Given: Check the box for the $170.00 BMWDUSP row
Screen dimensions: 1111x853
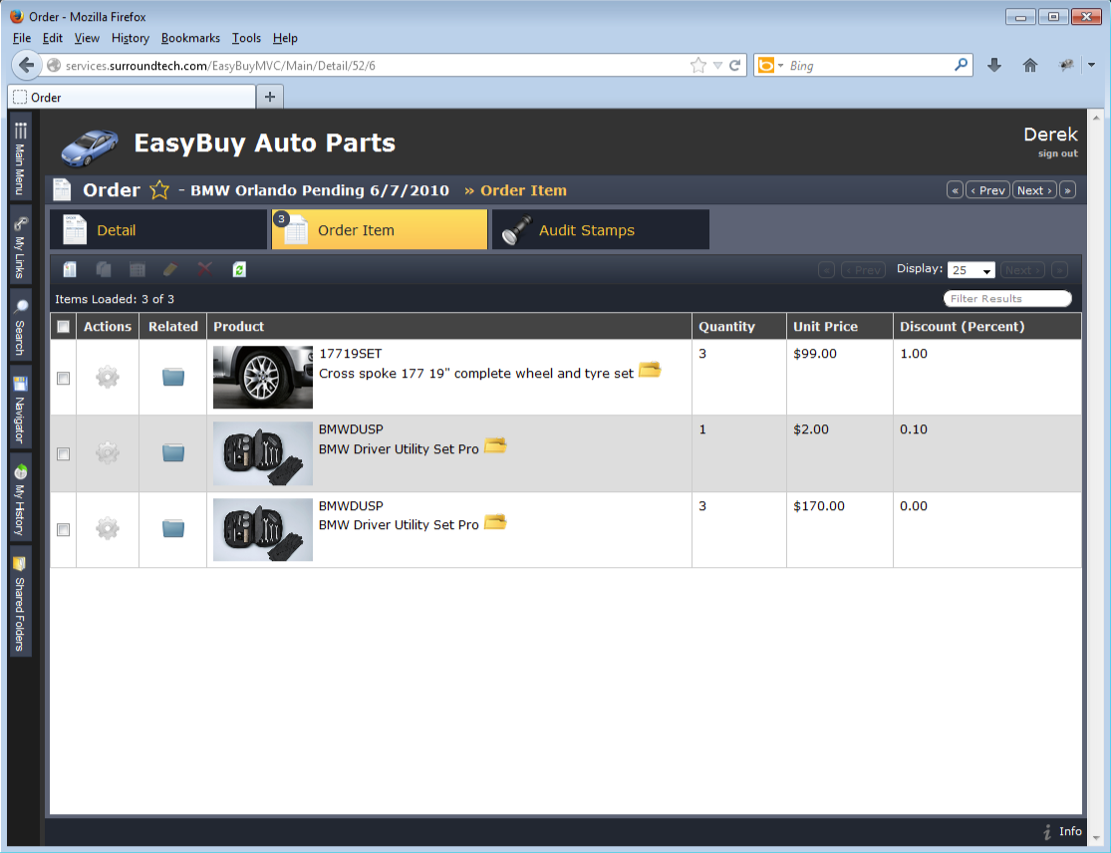Looking at the screenshot, I should (x=63, y=530).
